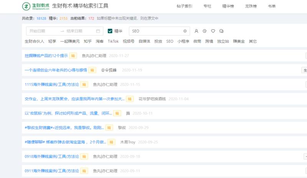Select the 知乎 tag

(88, 41)
